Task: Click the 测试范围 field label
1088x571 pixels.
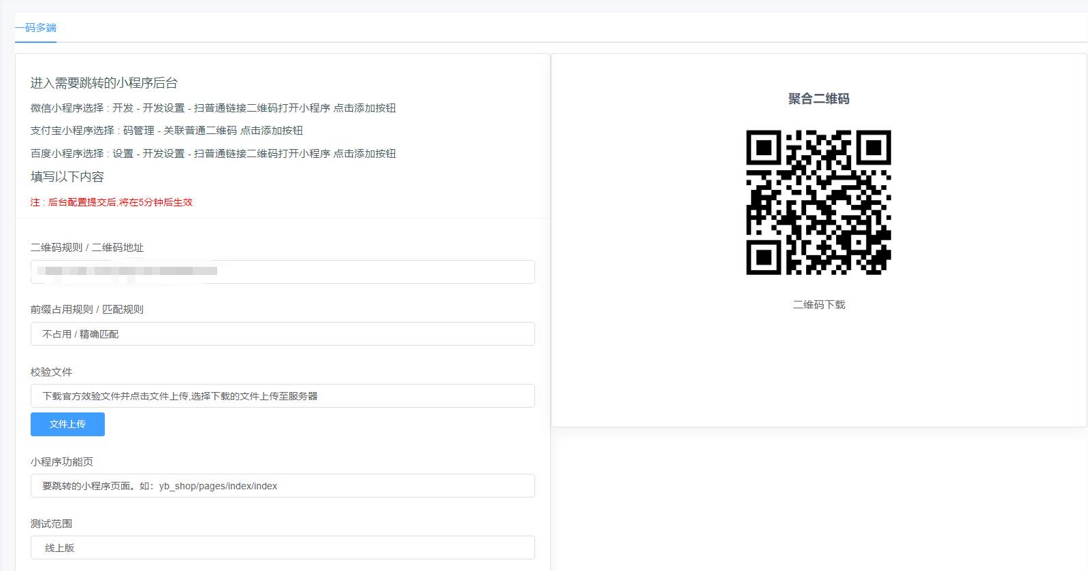Action: point(51,524)
